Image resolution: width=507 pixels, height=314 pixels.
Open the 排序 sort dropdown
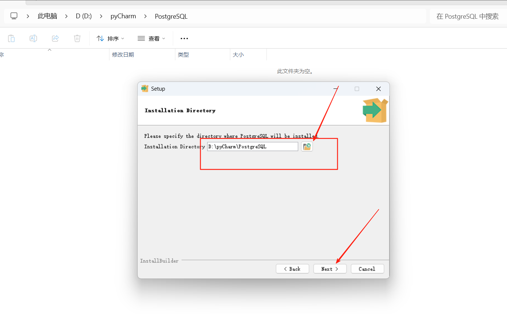110,38
